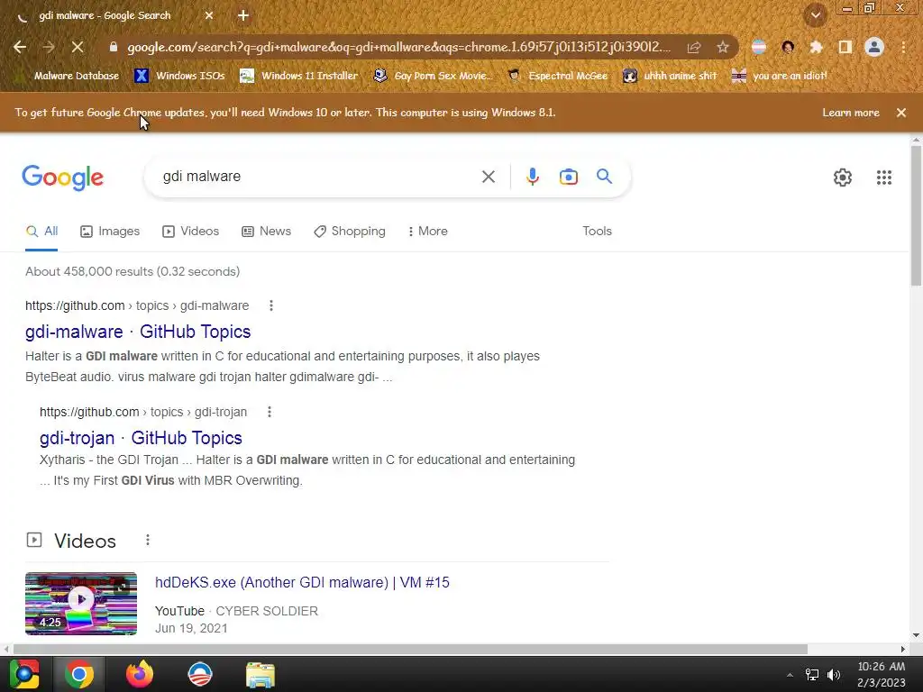This screenshot has height=692, width=923.
Task: Click the network tray icon
Action: [812, 675]
